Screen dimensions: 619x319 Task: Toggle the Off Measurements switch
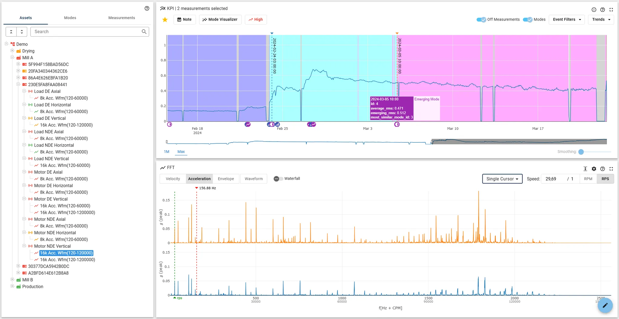(481, 19)
